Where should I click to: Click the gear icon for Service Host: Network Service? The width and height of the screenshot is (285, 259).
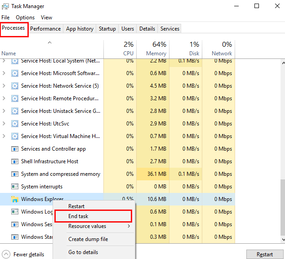[x=15, y=86]
